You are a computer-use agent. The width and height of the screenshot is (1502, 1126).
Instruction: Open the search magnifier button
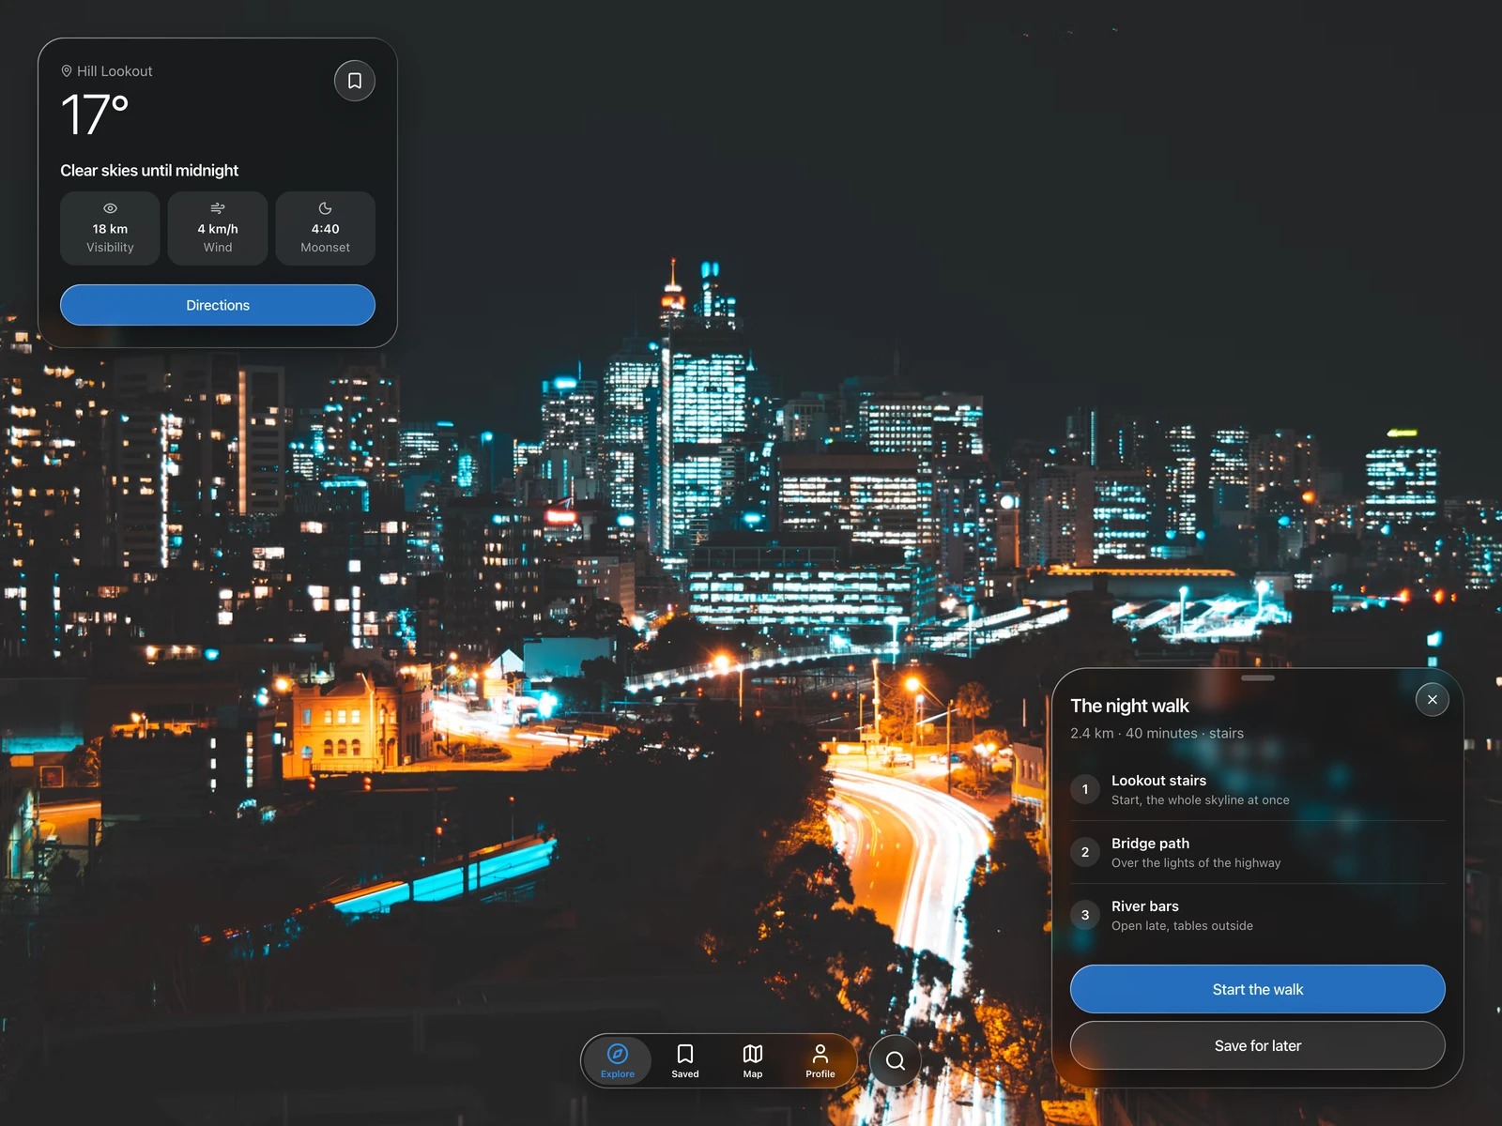pos(896,1060)
